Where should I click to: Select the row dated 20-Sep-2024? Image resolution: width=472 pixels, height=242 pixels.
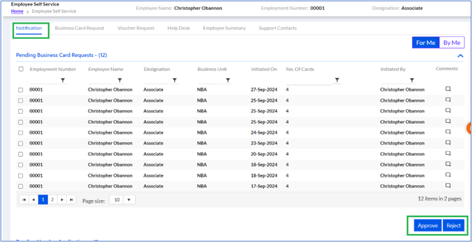[21, 154]
